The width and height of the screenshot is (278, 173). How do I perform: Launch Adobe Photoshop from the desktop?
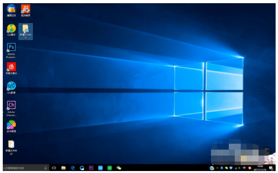tap(12, 48)
